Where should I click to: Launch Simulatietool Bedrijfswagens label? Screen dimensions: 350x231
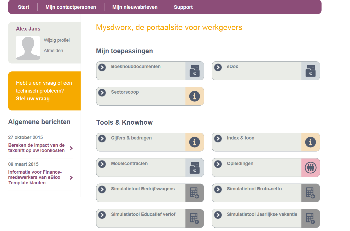point(143,189)
